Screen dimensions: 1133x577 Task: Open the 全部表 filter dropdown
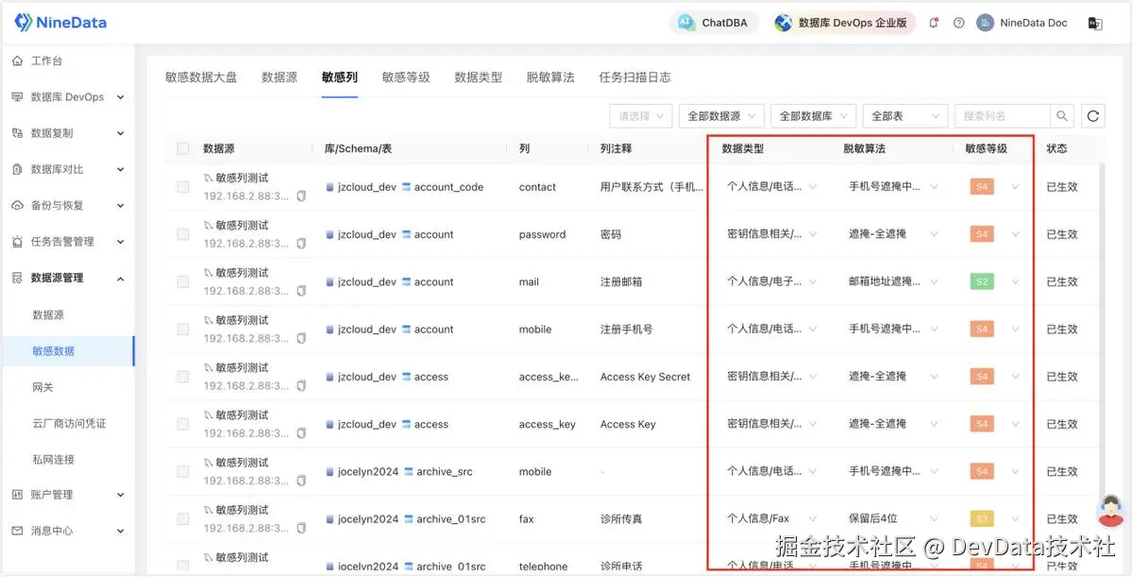click(905, 116)
